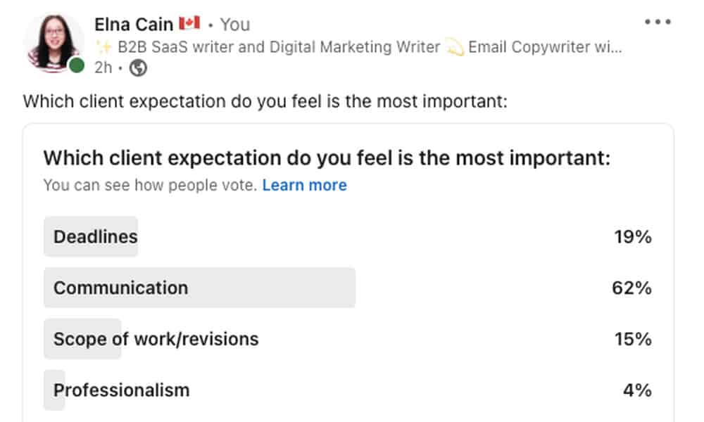Open the three-dot post options menu
The width and height of the screenshot is (704, 422).
[x=658, y=23]
